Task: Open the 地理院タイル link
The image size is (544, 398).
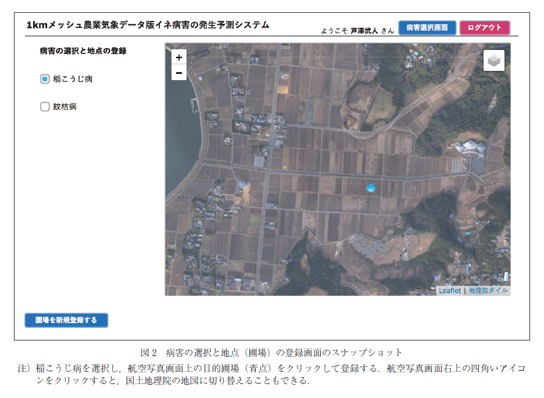Action: click(x=488, y=291)
